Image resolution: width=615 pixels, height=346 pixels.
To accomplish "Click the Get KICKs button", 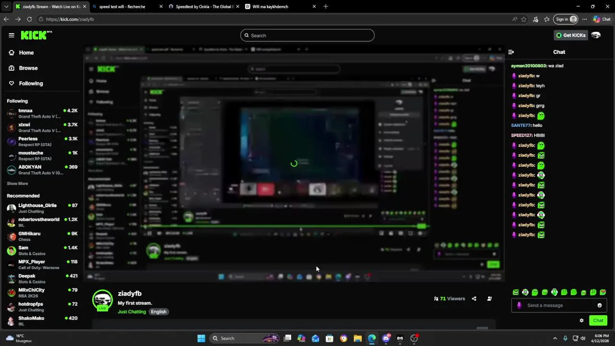I will pyautogui.click(x=571, y=35).
